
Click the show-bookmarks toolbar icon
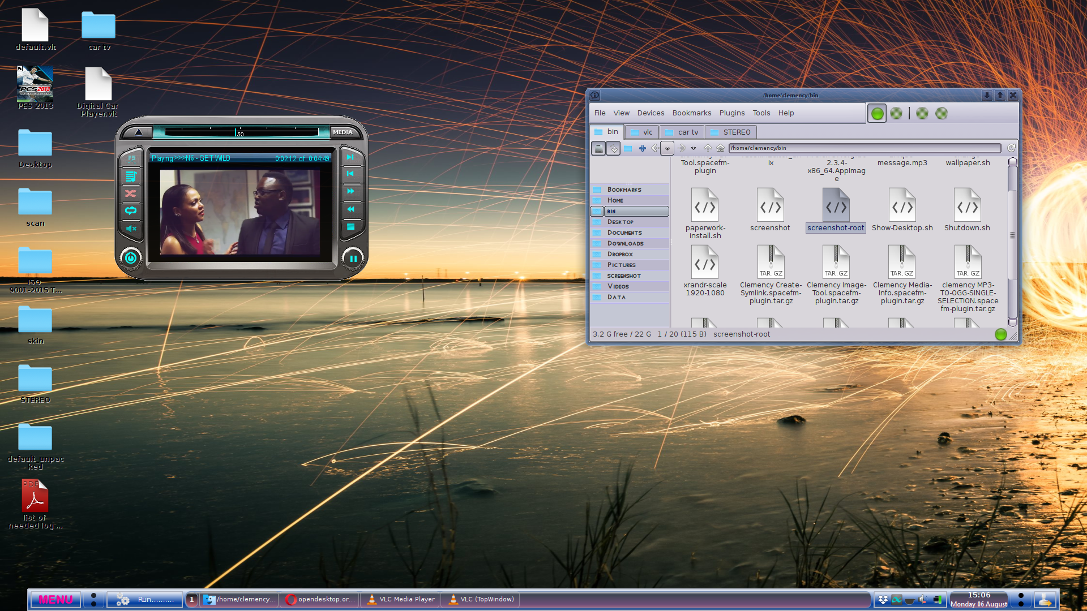pyautogui.click(x=613, y=148)
